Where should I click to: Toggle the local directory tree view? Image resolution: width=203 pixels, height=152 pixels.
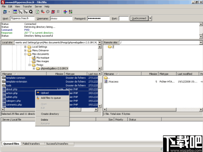point(20,12)
